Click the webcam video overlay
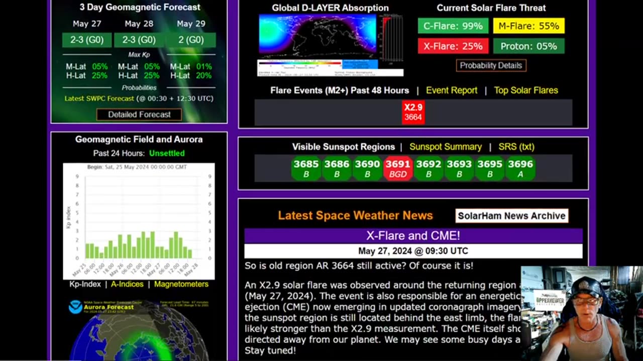 coord(582,313)
